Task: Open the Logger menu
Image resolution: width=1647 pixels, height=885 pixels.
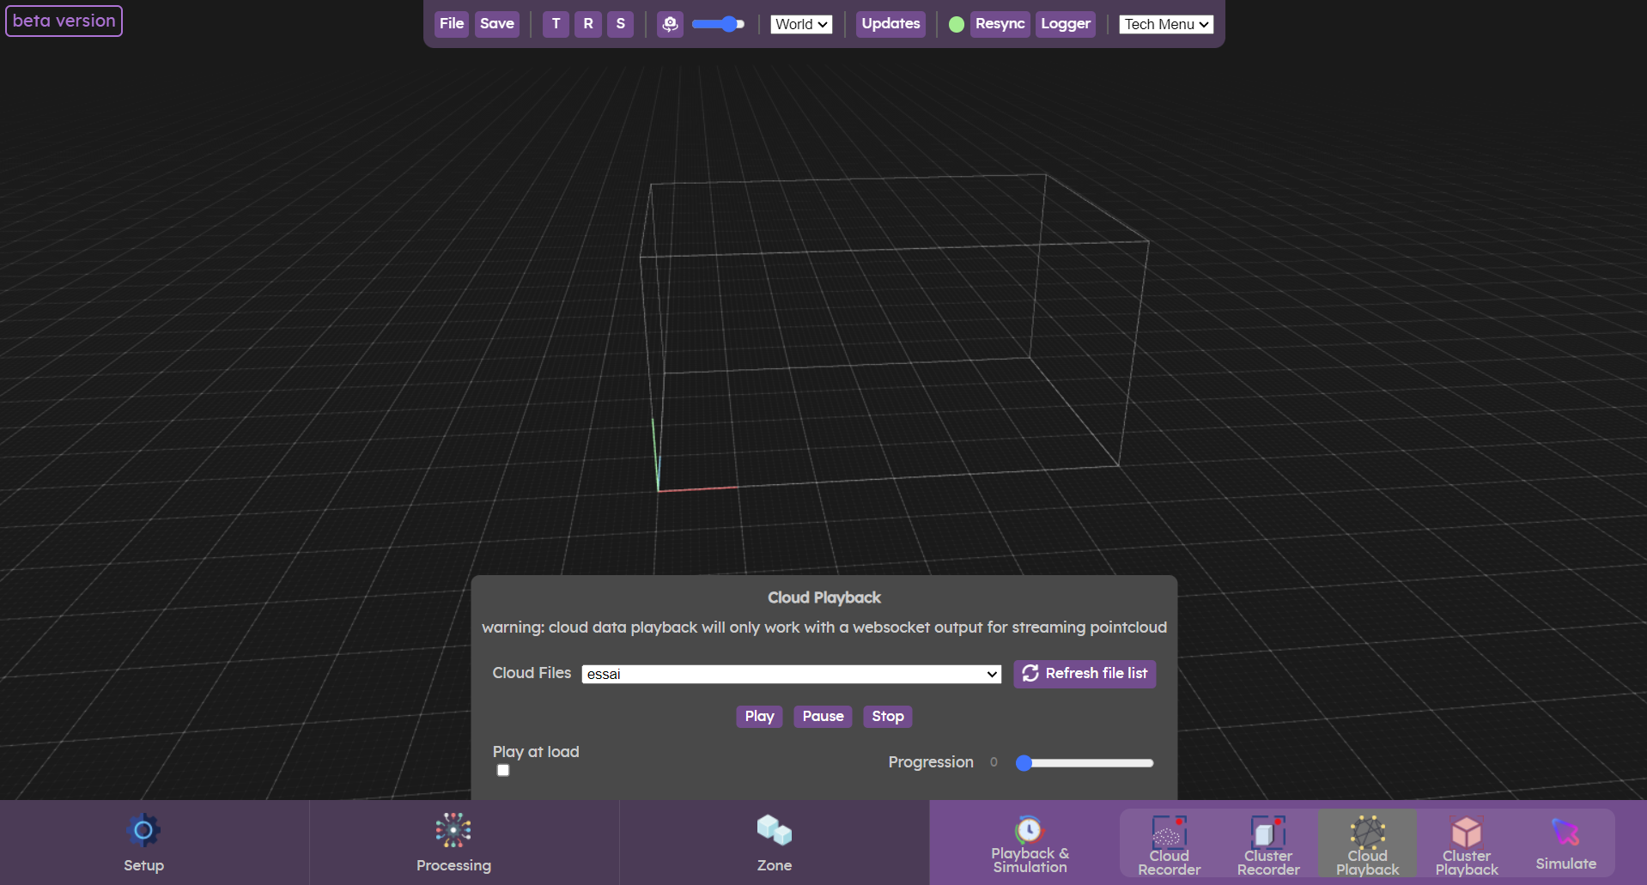Action: pyautogui.click(x=1065, y=24)
